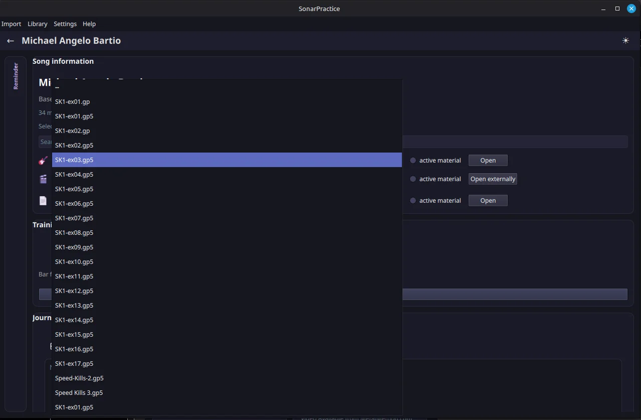Viewport: 641px width, 420px height.
Task: Select SK1-ex01.gp from the dropdown list
Action: coord(227,102)
